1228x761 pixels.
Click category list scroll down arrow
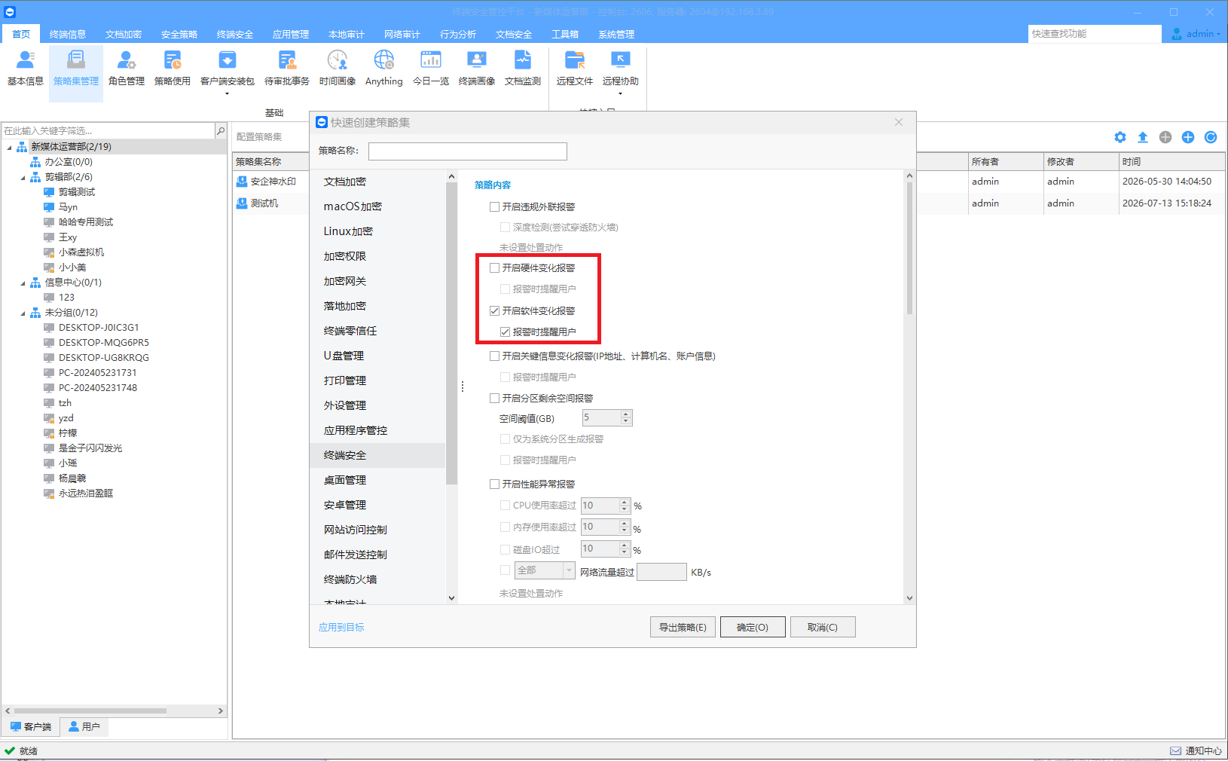pos(452,597)
